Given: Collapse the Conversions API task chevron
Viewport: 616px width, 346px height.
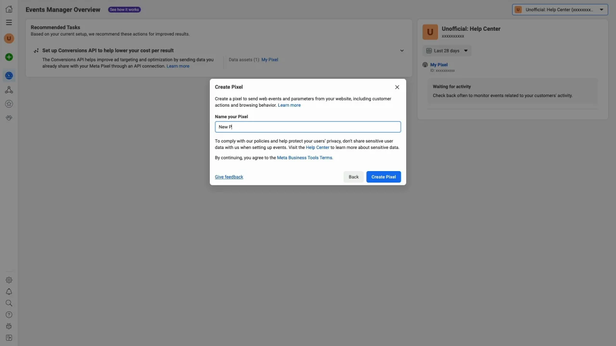Looking at the screenshot, I should [x=402, y=50].
